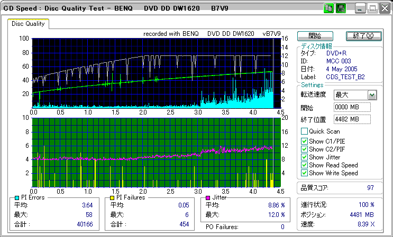Image resolution: width=393 pixels, height=237 pixels.
Task: Open the 転送速度 speed dropdown
Action: 372,95
